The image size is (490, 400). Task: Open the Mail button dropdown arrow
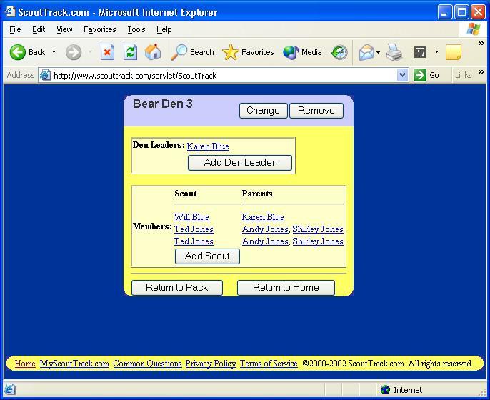(x=378, y=52)
